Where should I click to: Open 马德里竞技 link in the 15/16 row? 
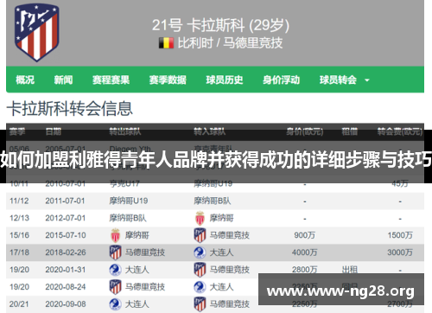pos(230,235)
